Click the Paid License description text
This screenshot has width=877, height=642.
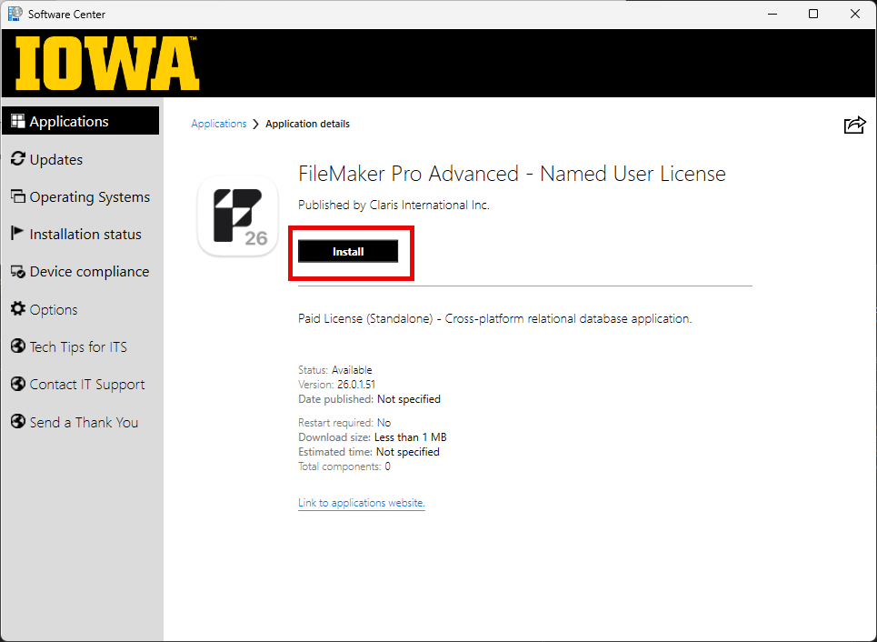(495, 318)
